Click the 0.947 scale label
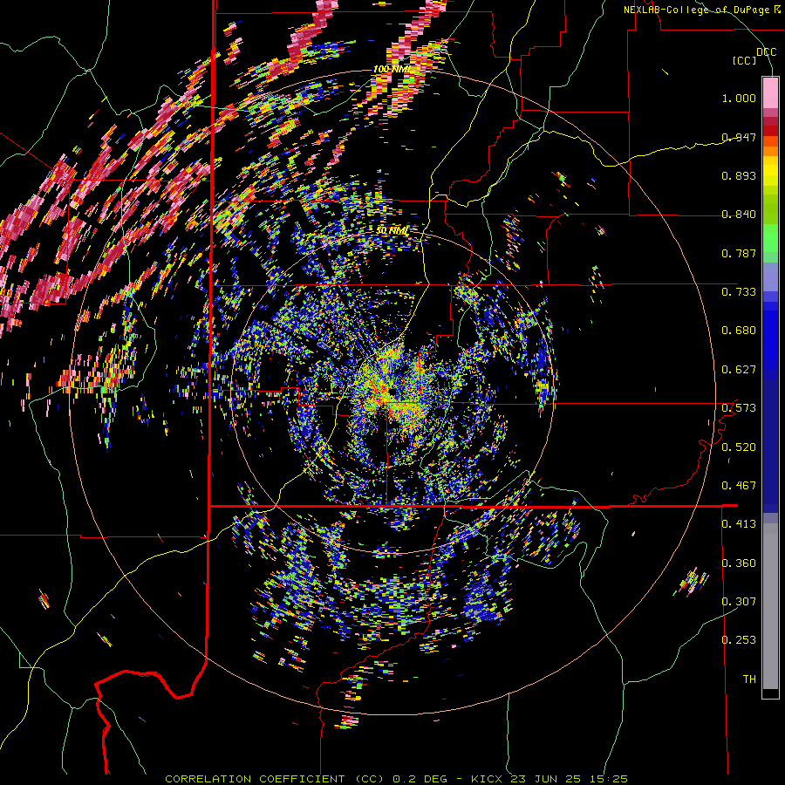The width and height of the screenshot is (785, 785). click(x=739, y=137)
